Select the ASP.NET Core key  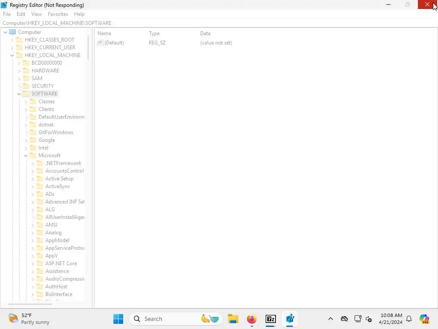coord(61,263)
